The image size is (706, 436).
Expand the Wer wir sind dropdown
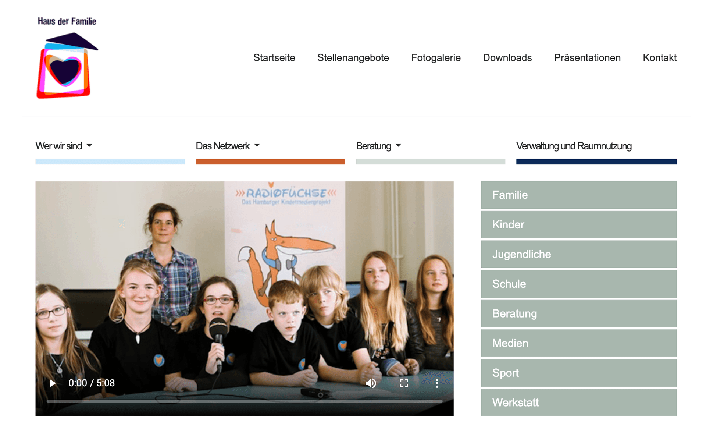coord(64,146)
